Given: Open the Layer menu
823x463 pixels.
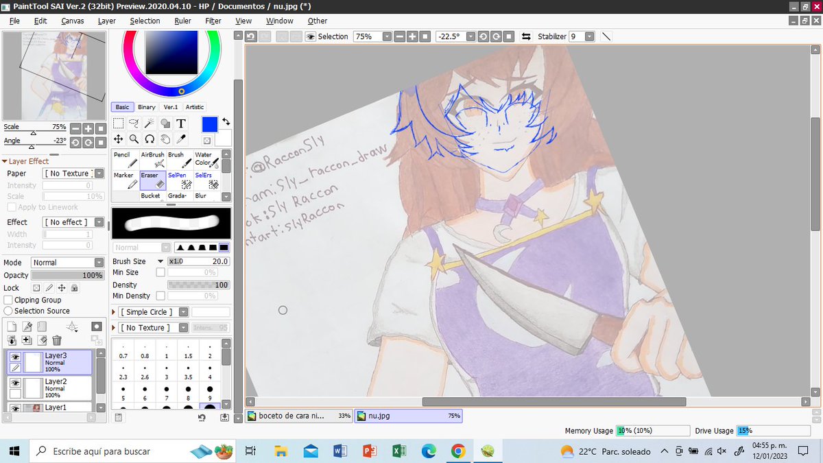Looking at the screenshot, I should click(x=106, y=21).
